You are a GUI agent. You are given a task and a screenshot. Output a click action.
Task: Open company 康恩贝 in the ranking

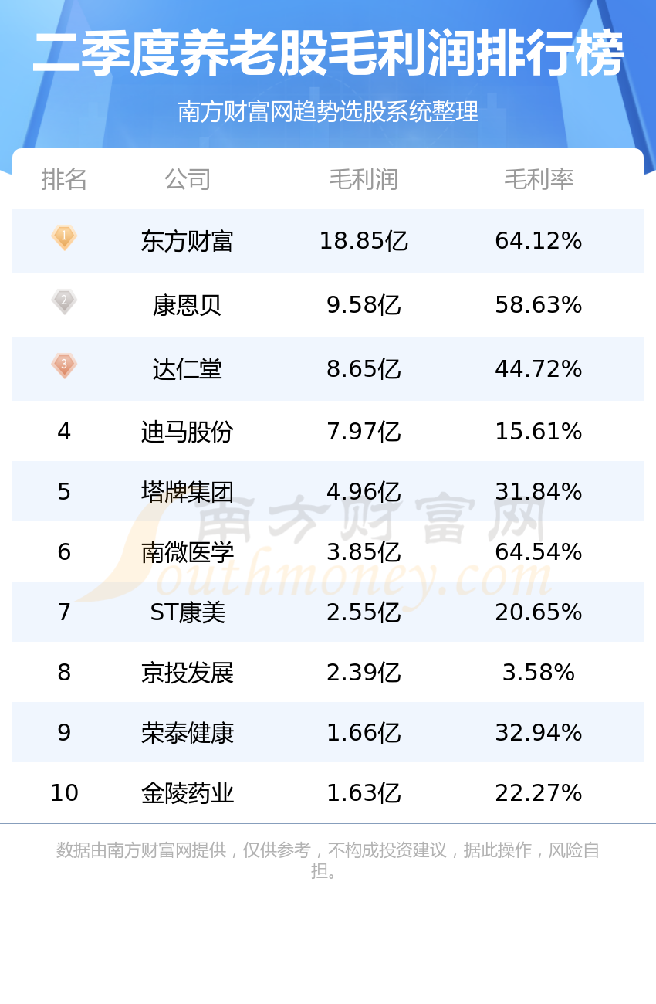pos(188,305)
